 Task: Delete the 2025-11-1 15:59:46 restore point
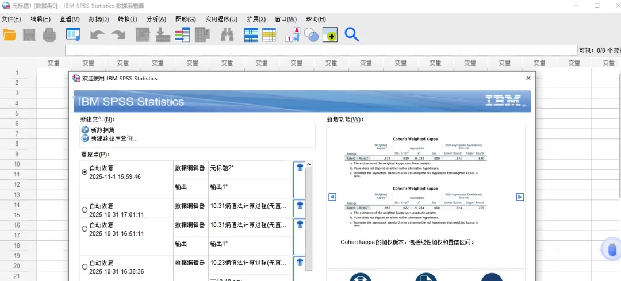click(x=300, y=168)
